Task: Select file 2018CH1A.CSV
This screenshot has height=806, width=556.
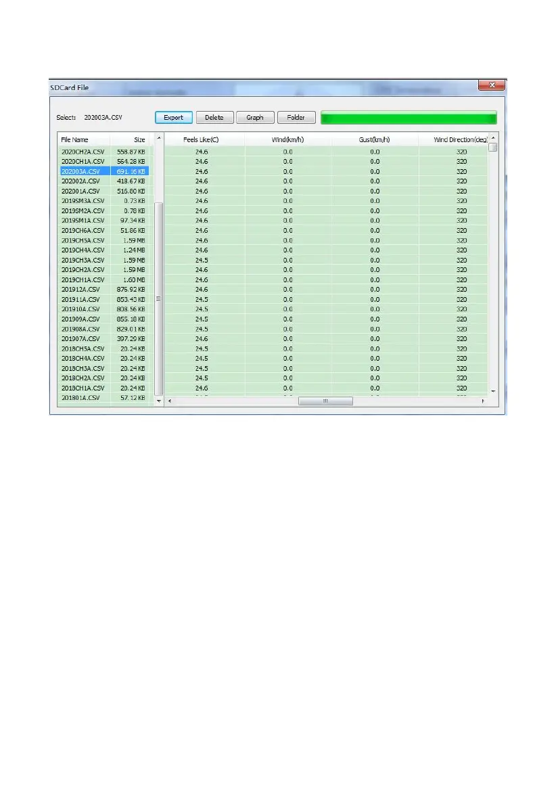Action: pyautogui.click(x=83, y=388)
